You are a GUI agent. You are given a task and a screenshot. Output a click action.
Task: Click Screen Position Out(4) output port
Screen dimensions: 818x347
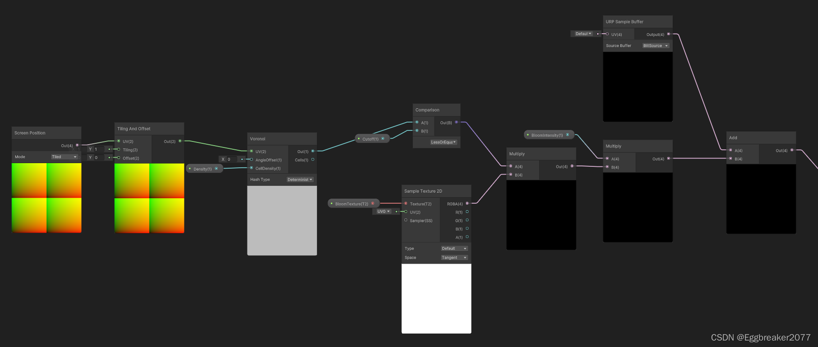[x=77, y=145]
